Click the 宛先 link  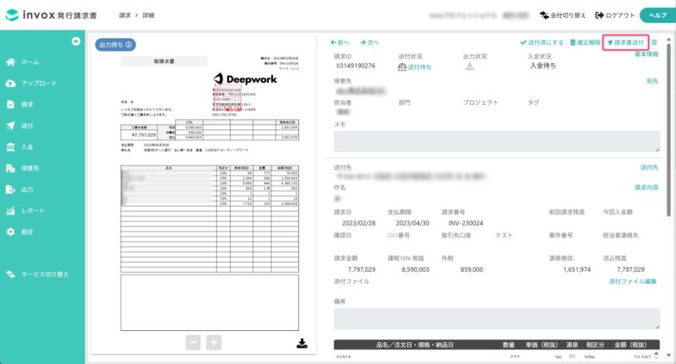(x=652, y=81)
